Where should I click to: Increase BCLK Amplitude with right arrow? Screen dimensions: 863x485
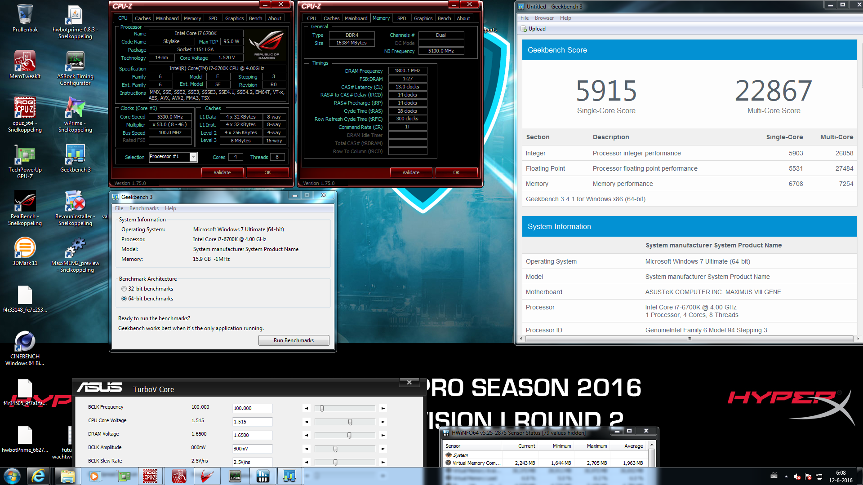[x=383, y=449]
